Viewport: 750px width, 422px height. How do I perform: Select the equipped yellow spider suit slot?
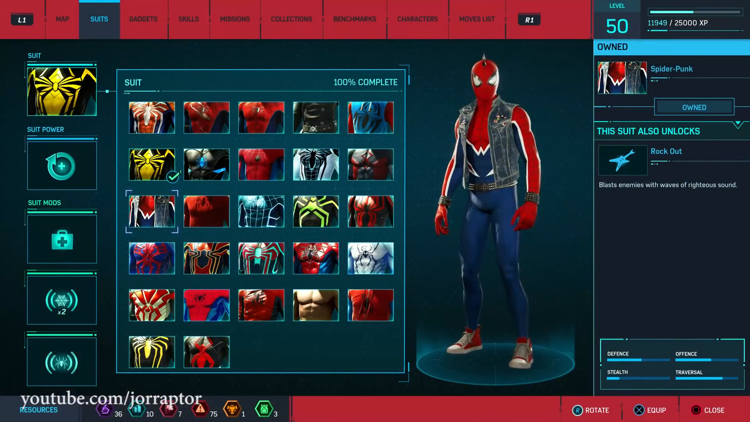click(62, 91)
